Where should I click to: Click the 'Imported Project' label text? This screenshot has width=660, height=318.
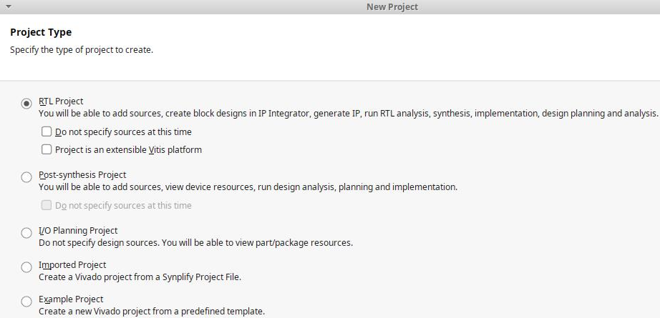(72, 265)
